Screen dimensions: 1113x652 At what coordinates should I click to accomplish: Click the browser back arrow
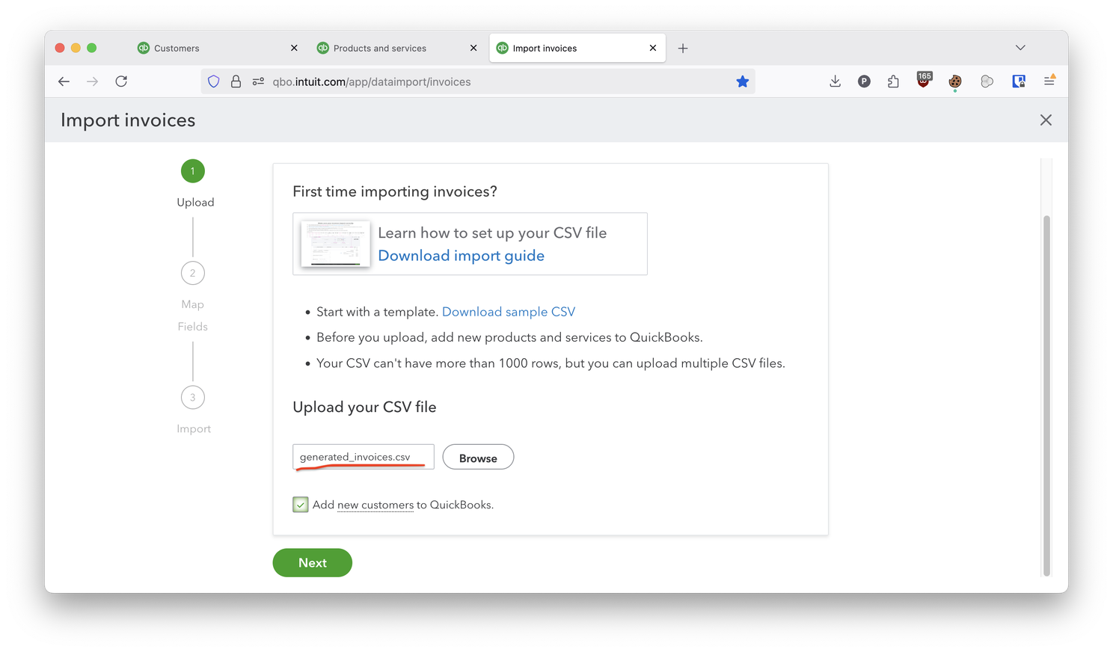pyautogui.click(x=64, y=81)
